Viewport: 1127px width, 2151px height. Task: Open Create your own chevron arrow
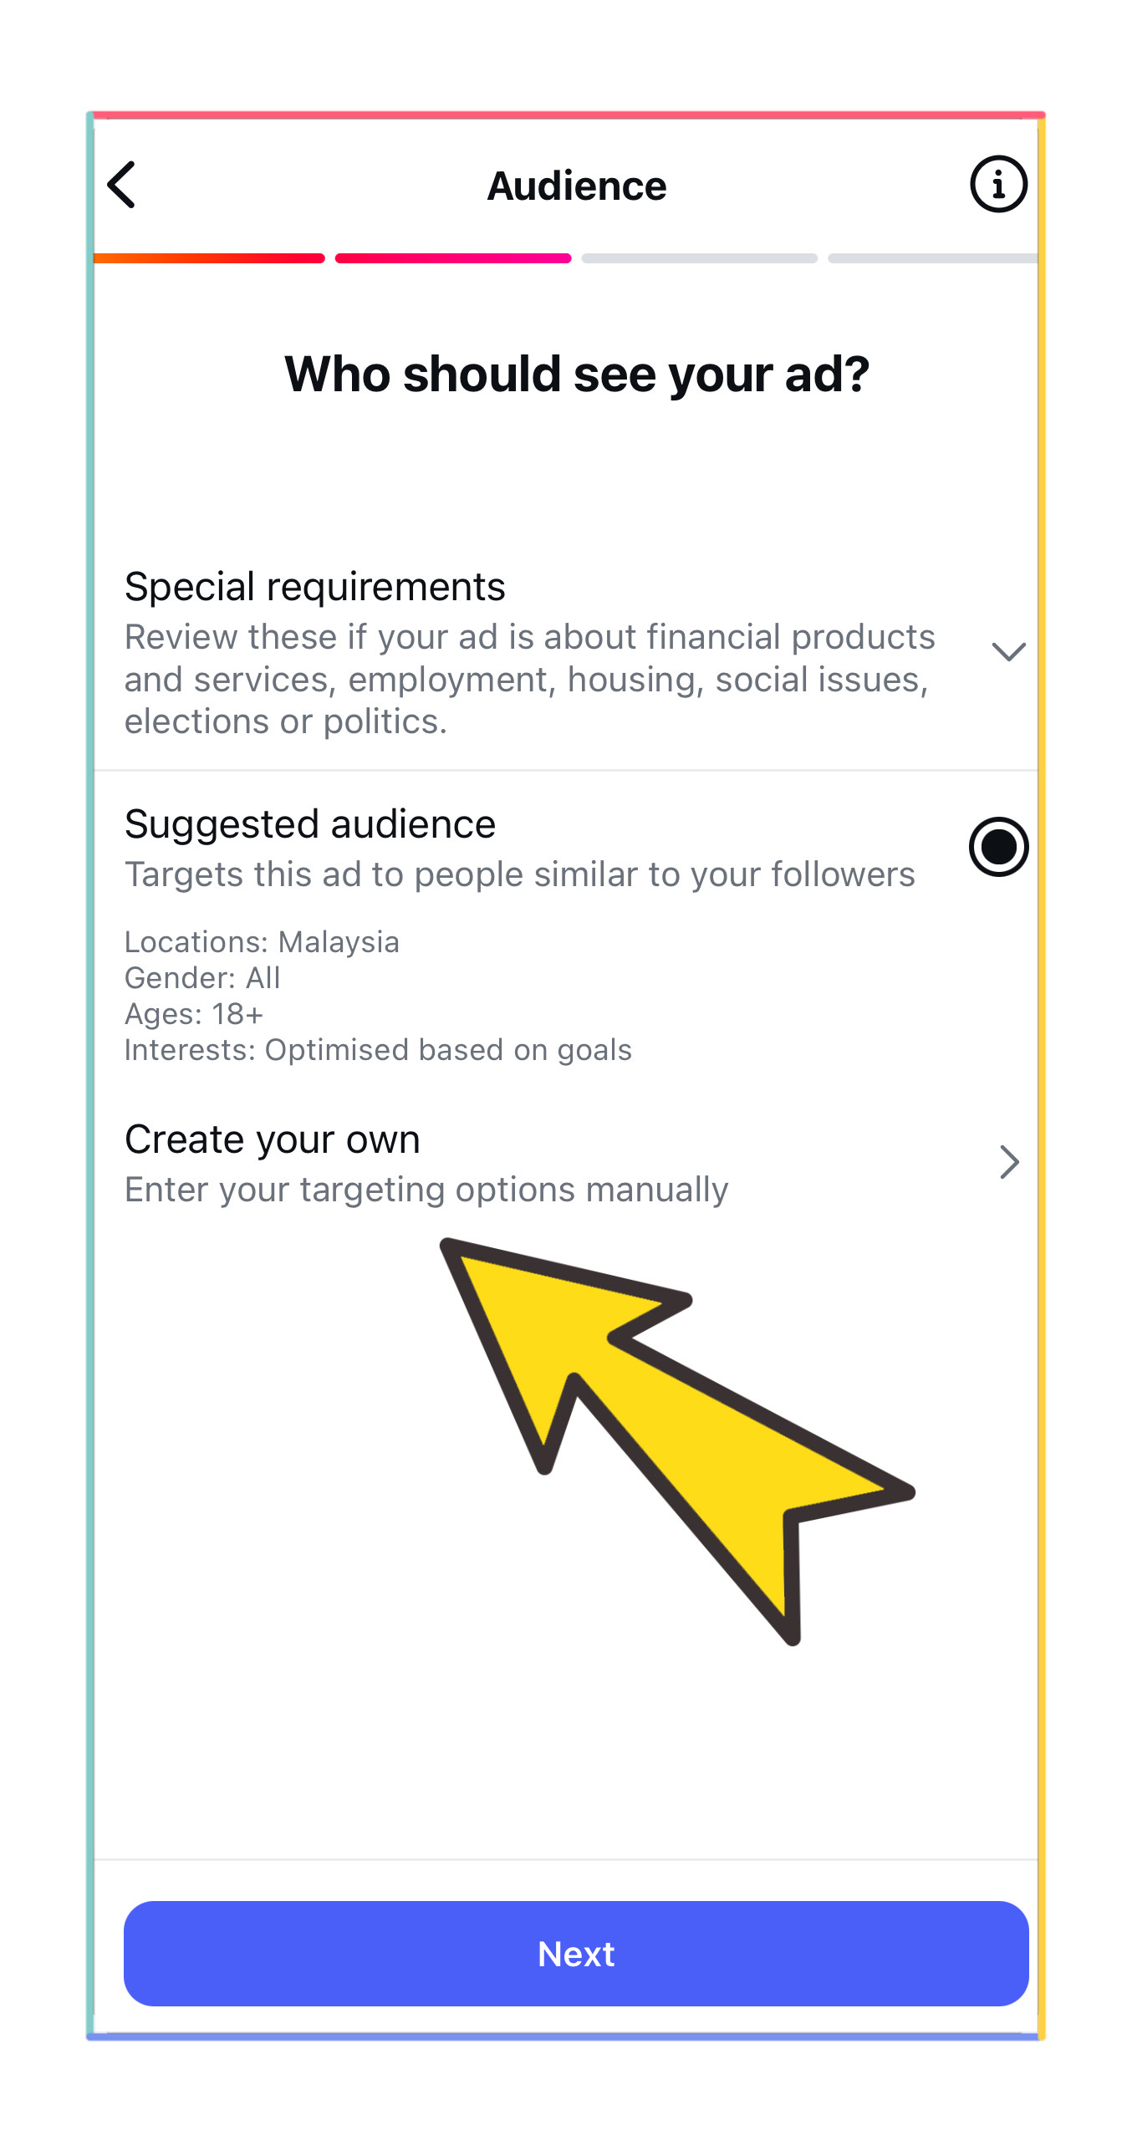(x=1010, y=1162)
